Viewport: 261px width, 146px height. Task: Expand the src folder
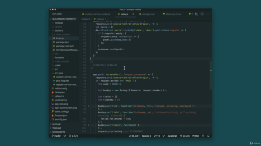(56, 69)
